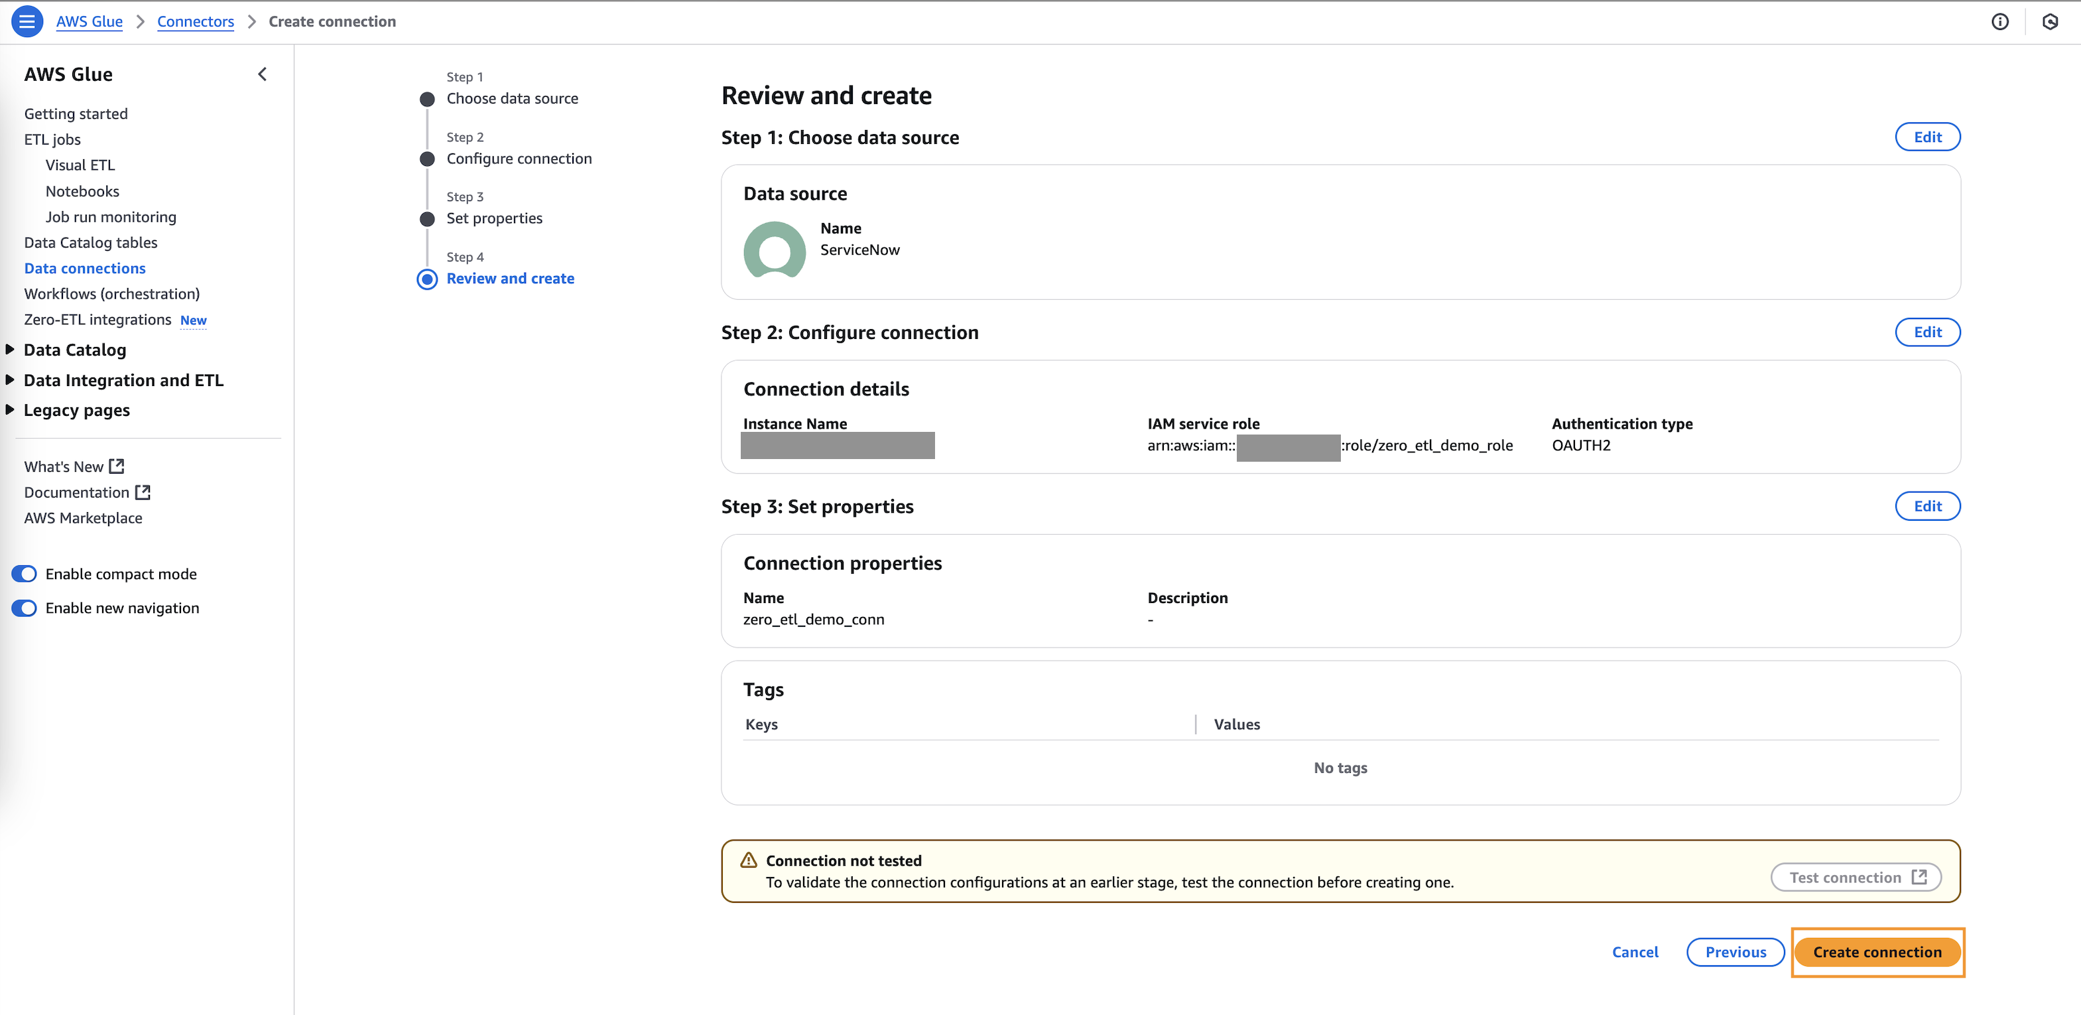Image resolution: width=2081 pixels, height=1015 pixels.
Task: Click the Create connection button
Action: [1877, 952]
